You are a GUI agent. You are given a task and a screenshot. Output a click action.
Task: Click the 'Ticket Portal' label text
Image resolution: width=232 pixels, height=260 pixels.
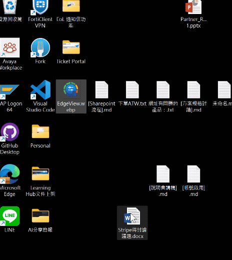click(71, 61)
